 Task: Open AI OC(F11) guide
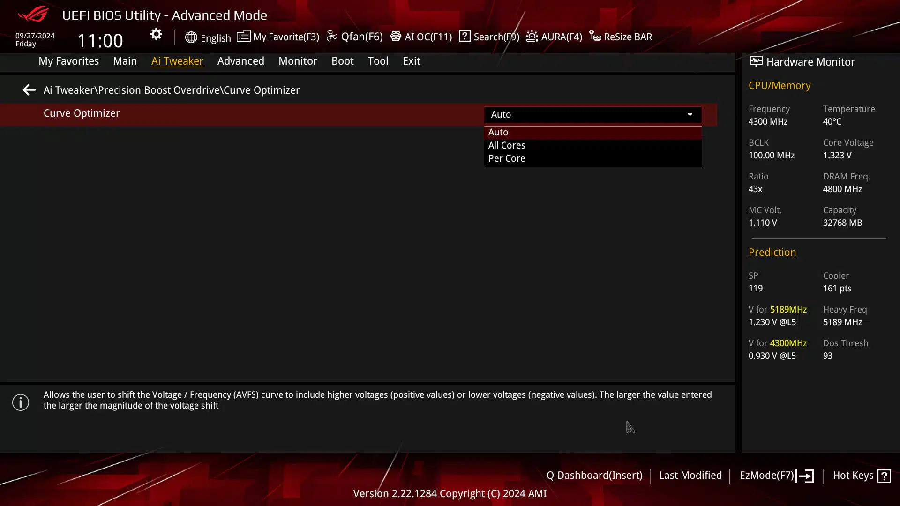tap(428, 37)
